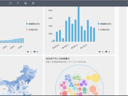Click the 延安市 x-axis label in the city chart
The image size is (128, 96).
coord(13,47)
